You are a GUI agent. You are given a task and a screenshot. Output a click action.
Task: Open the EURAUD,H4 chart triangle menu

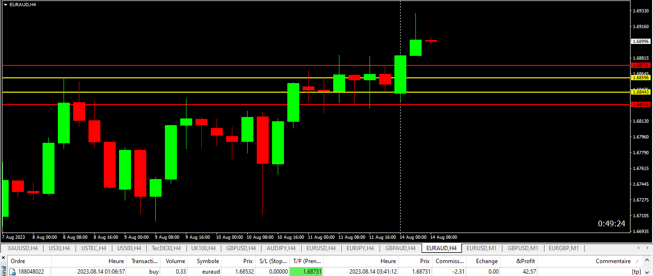click(x=5, y=4)
